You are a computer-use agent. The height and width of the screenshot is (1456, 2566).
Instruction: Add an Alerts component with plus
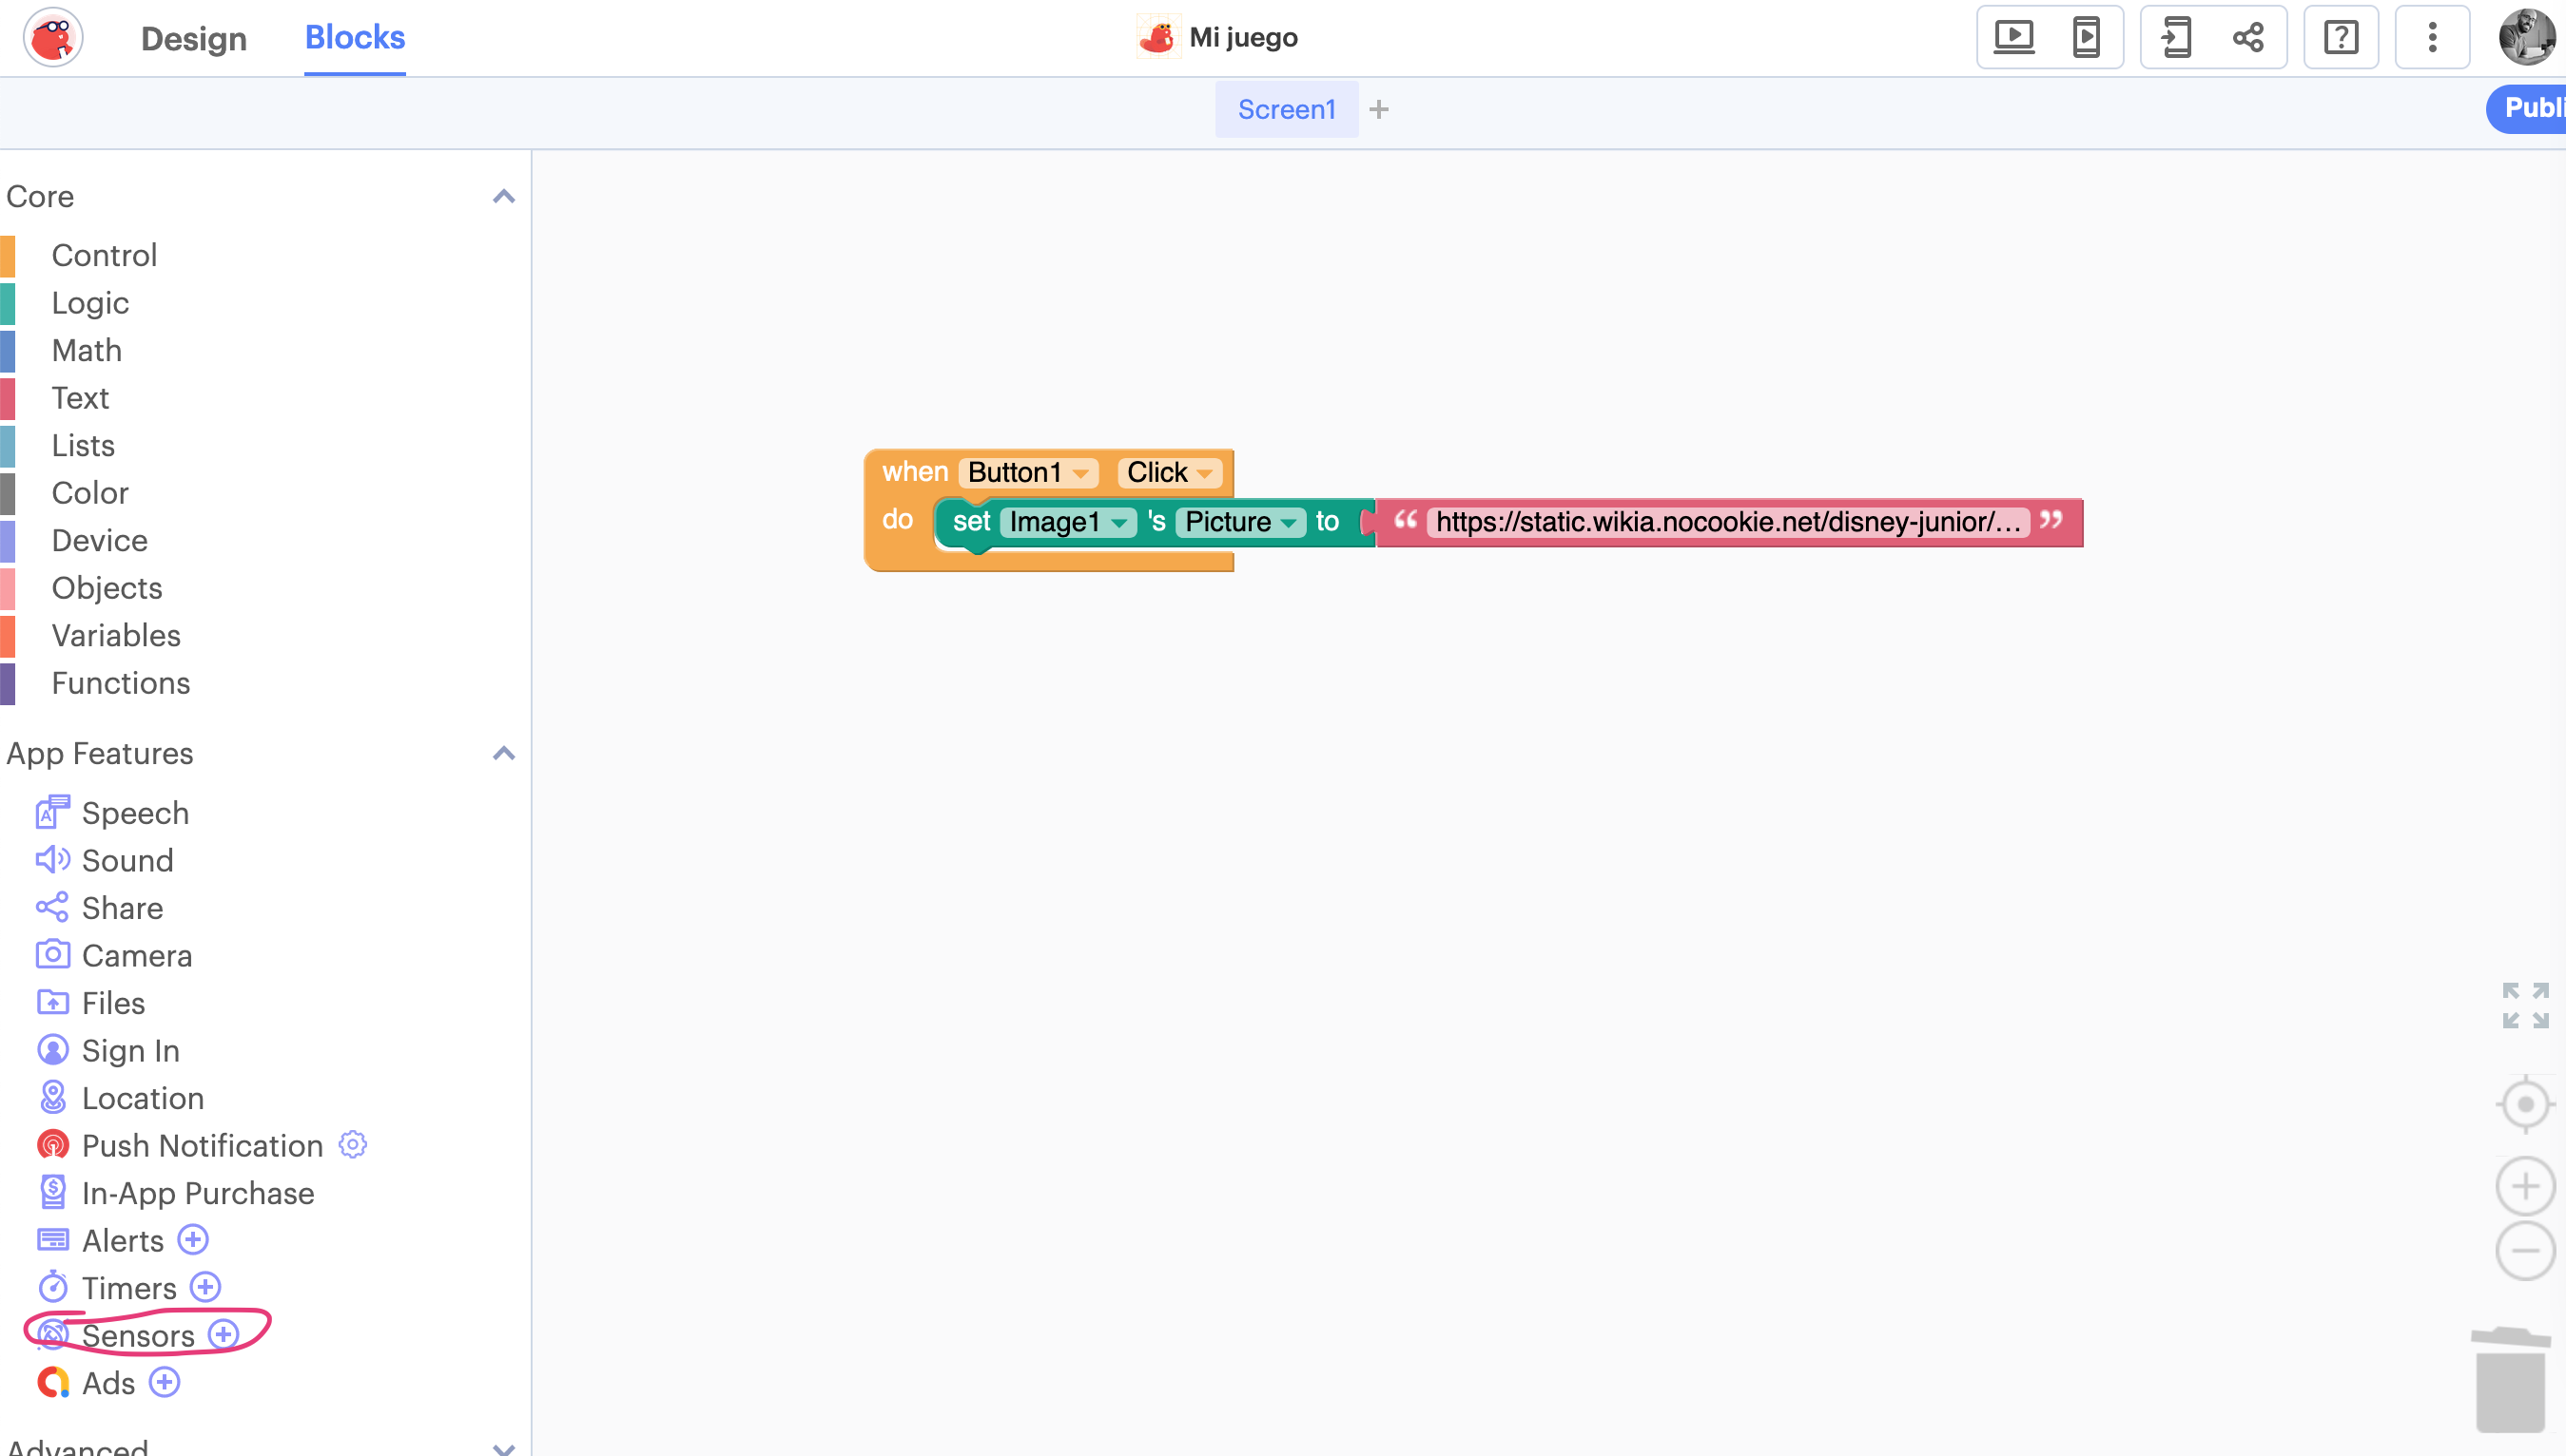click(193, 1240)
